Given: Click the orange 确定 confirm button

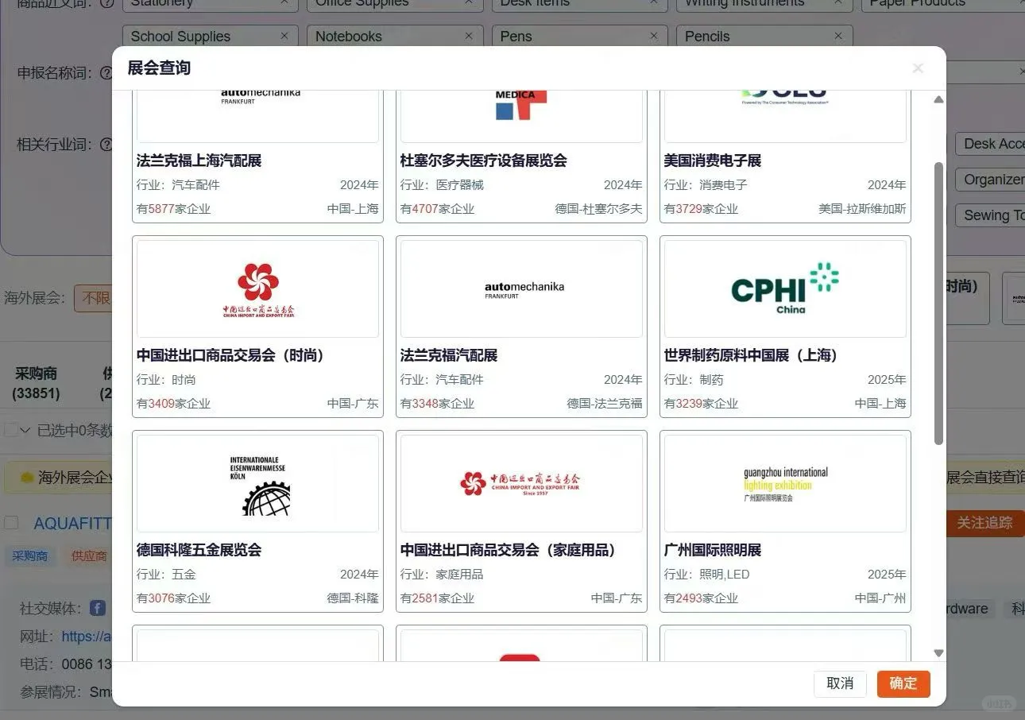Looking at the screenshot, I should (903, 683).
